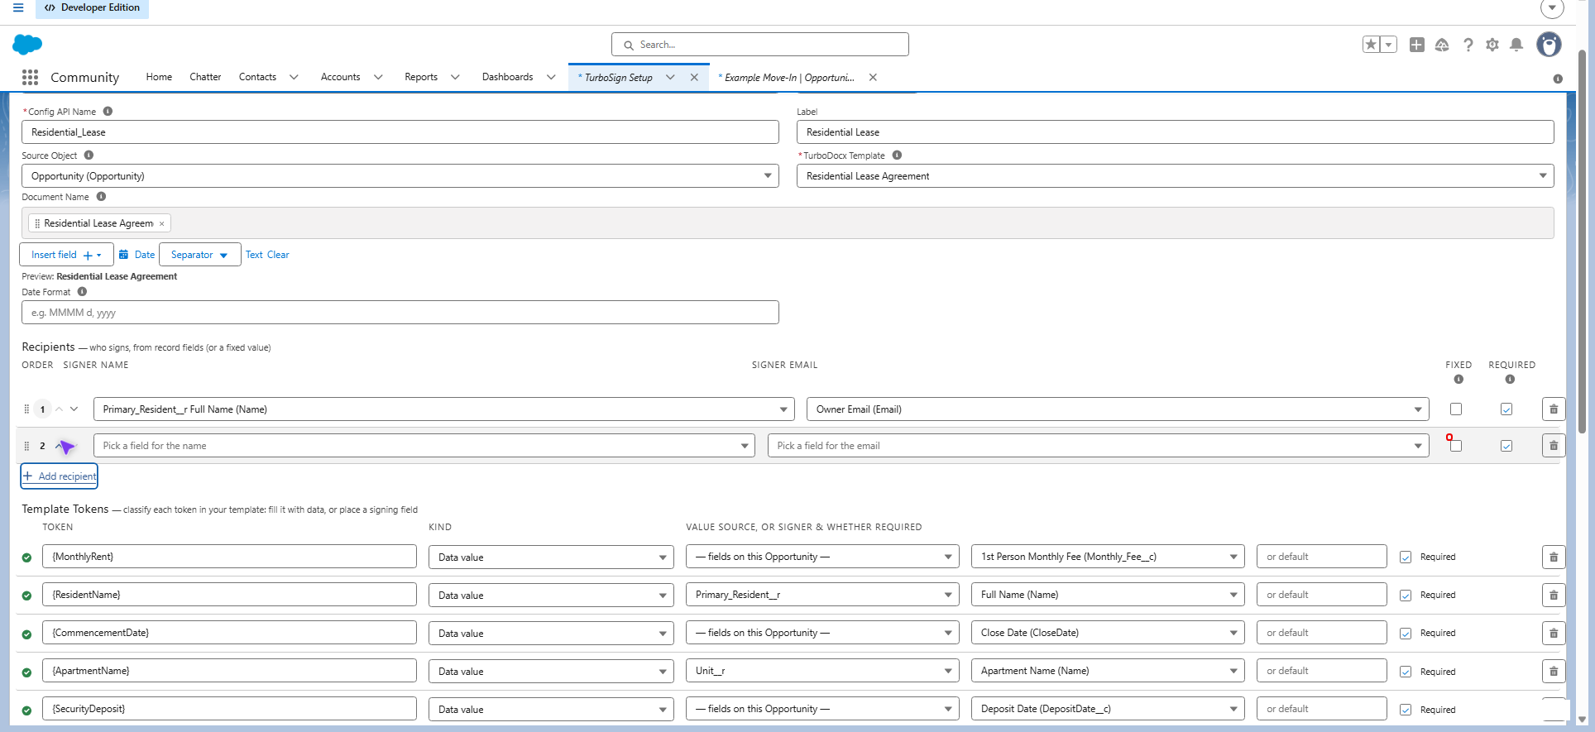Delete recipient row 1 with trash icon

(1554, 409)
